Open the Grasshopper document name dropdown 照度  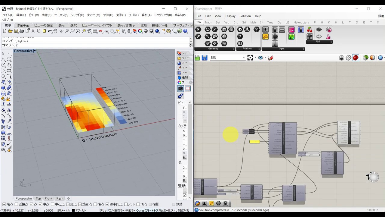click(381, 16)
